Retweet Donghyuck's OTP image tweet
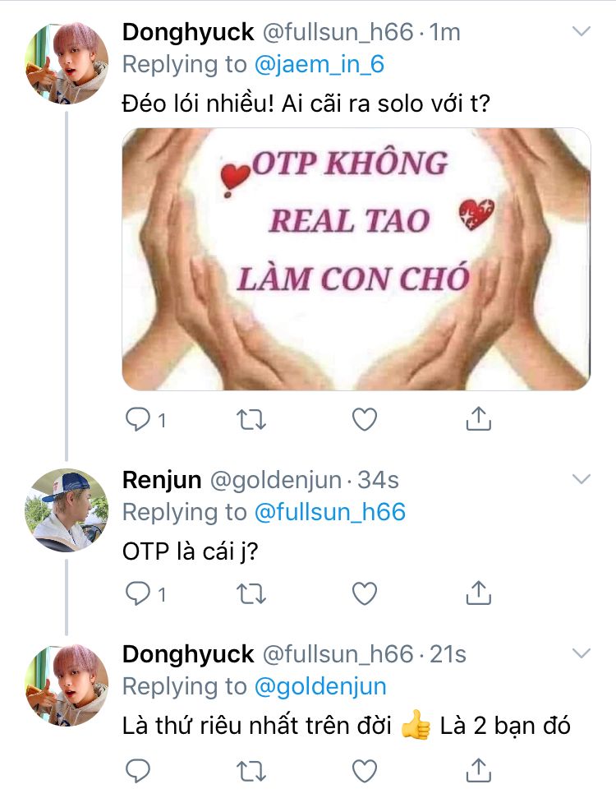This screenshot has height=798, width=616. (x=251, y=420)
